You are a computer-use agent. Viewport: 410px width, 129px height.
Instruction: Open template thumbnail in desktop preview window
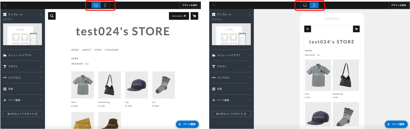22,34
